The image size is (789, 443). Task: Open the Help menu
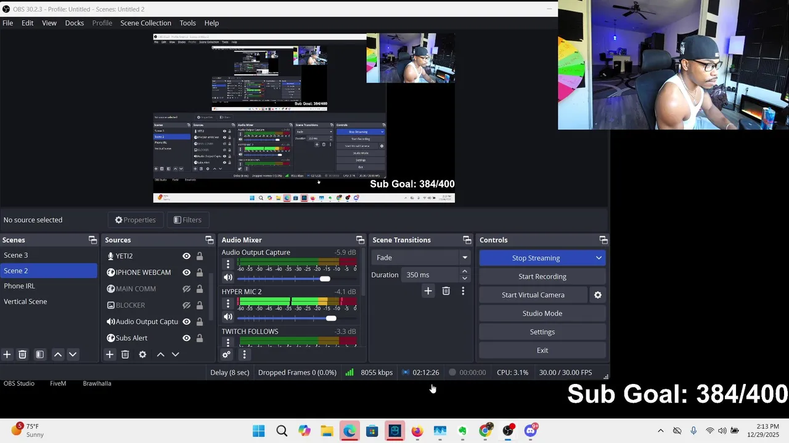[211, 23]
